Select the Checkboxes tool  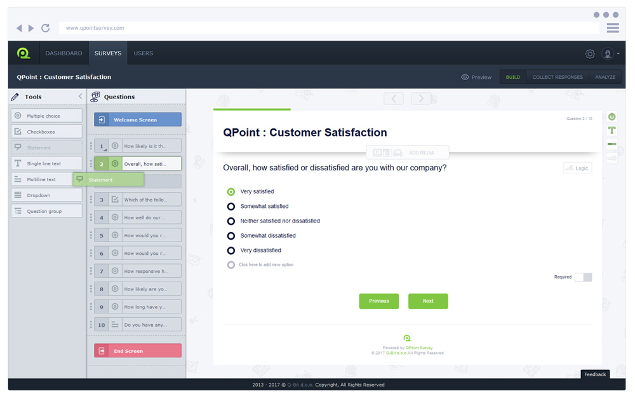tap(46, 132)
